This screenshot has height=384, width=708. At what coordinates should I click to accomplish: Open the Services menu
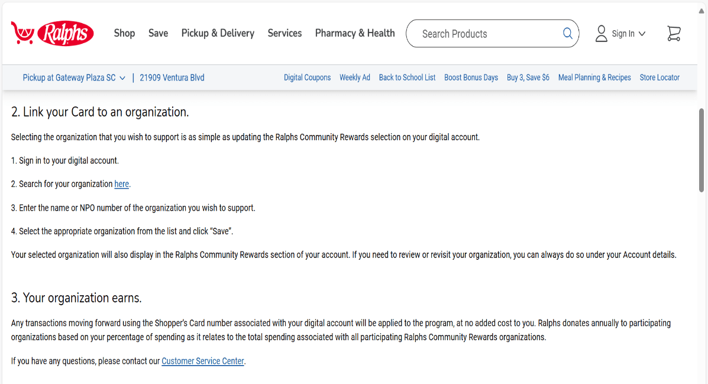[x=285, y=33]
